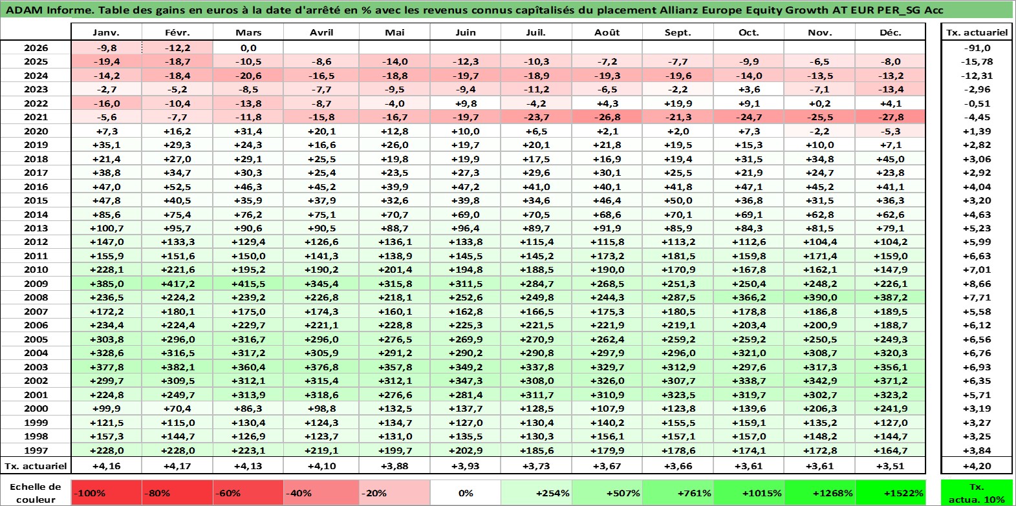1016x506 pixels.
Task: Click the +45,0 cell in Déc. 2018
Action: click(x=891, y=159)
